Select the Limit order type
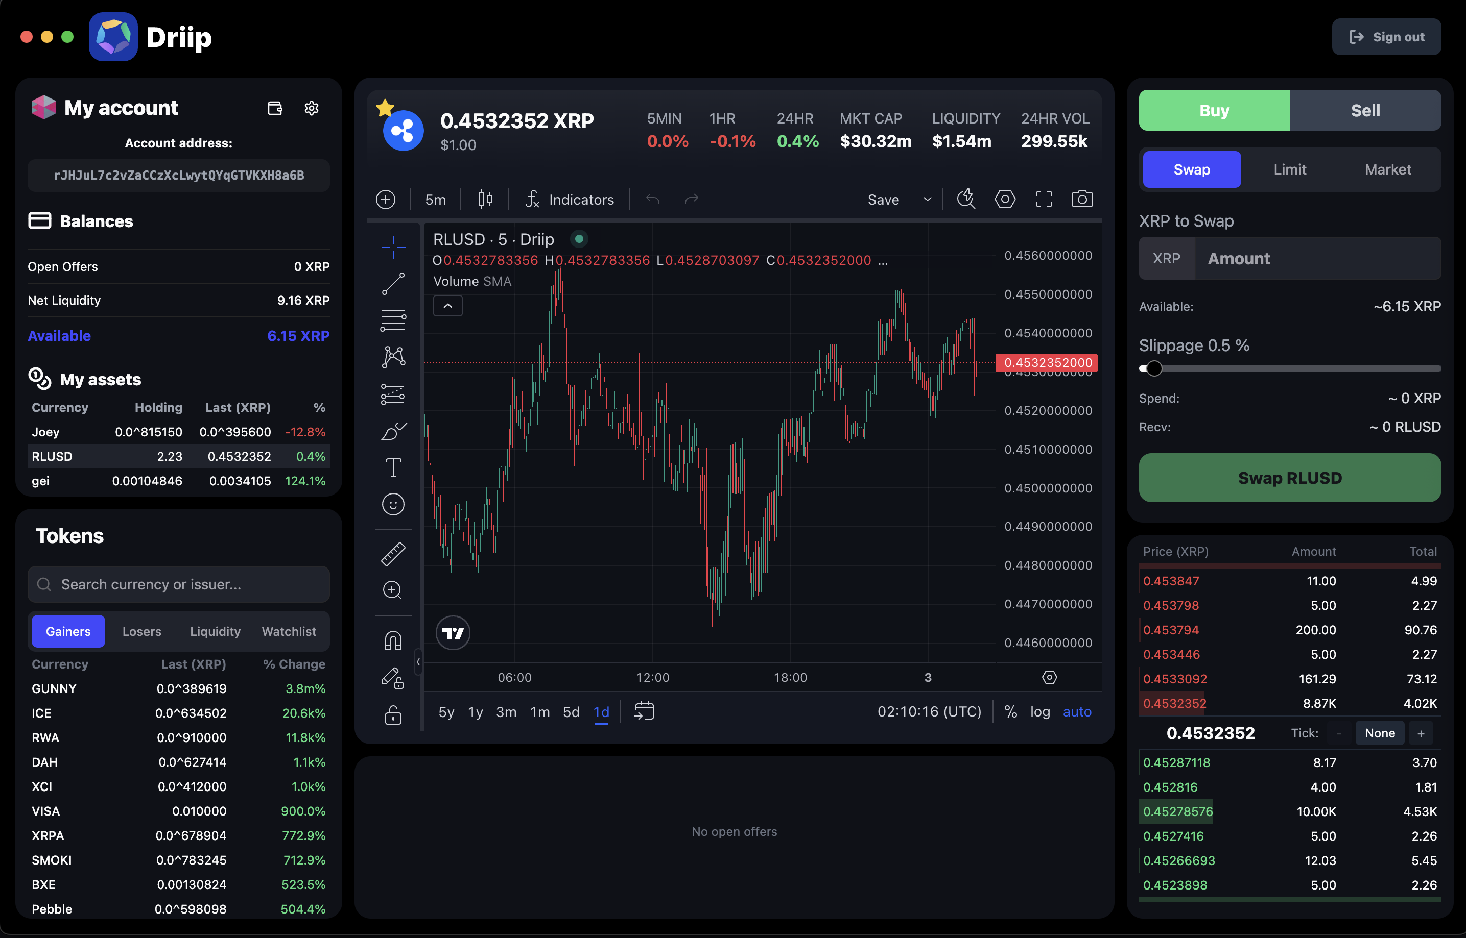 (1290, 169)
